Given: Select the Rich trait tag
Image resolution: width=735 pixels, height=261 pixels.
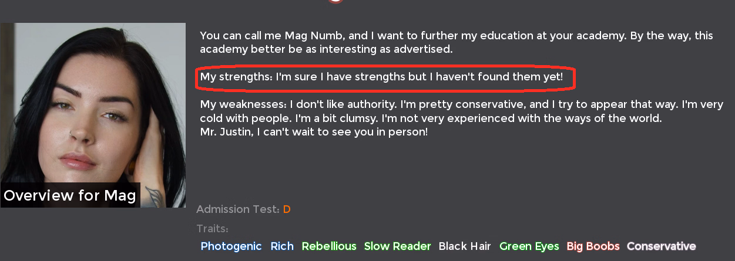Looking at the screenshot, I should pyautogui.click(x=282, y=246).
